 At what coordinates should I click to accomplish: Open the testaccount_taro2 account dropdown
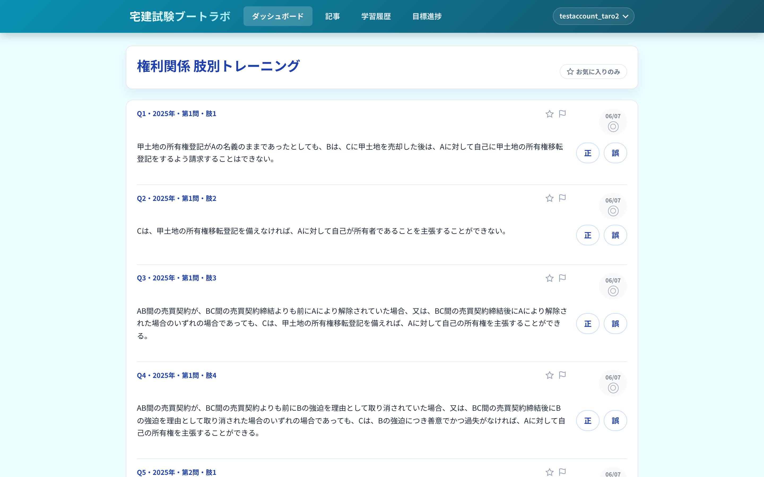pyautogui.click(x=593, y=16)
